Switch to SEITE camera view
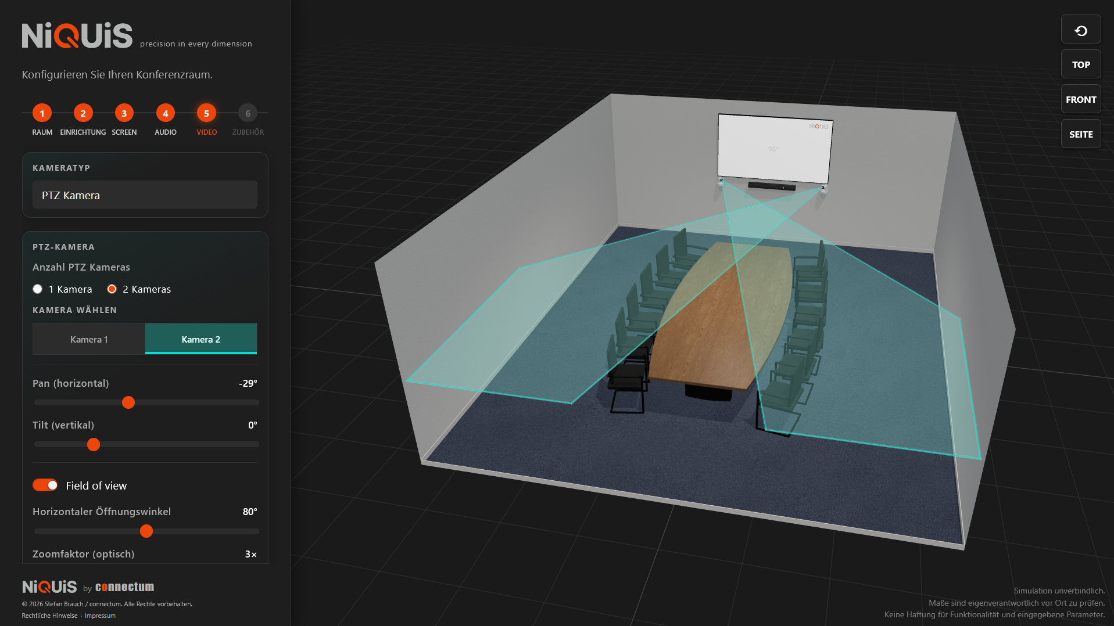Image resolution: width=1114 pixels, height=626 pixels. [x=1081, y=134]
